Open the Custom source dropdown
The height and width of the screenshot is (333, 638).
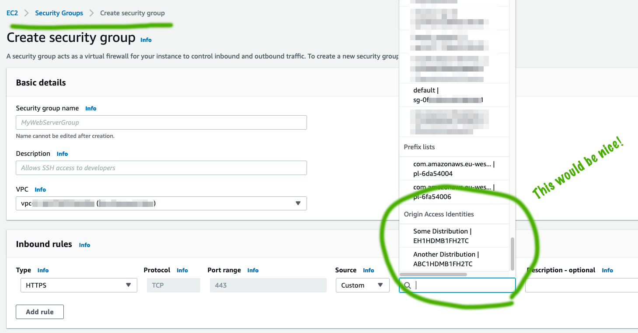pyautogui.click(x=362, y=285)
